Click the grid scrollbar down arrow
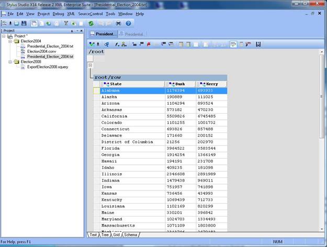 321,229
